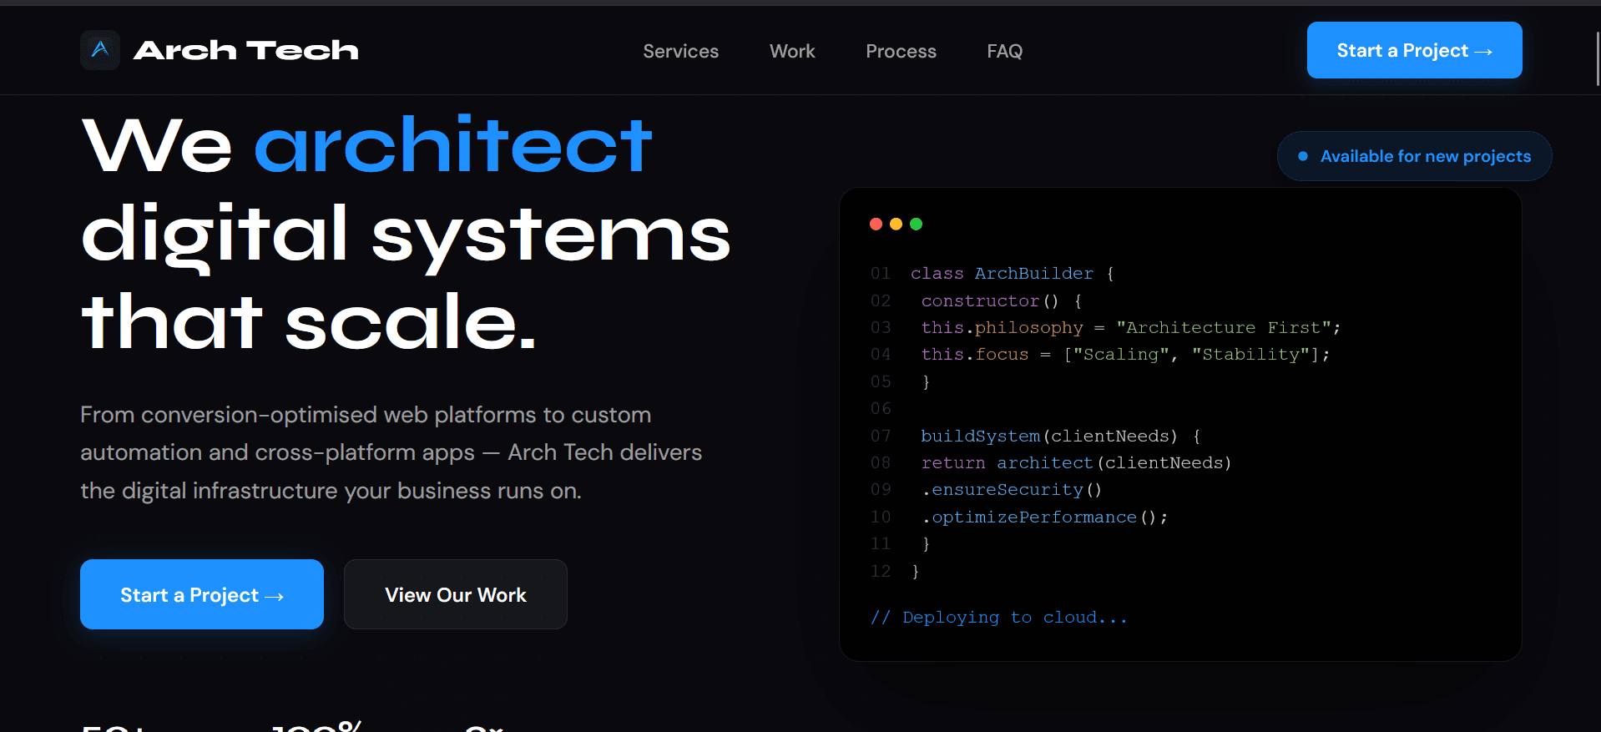Click the page vertical scrollbar thumb
1601x732 pixels.
click(x=1598, y=58)
